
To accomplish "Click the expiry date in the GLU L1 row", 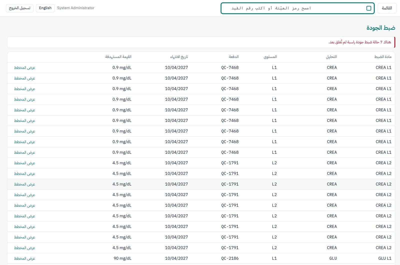I will 176,258.
